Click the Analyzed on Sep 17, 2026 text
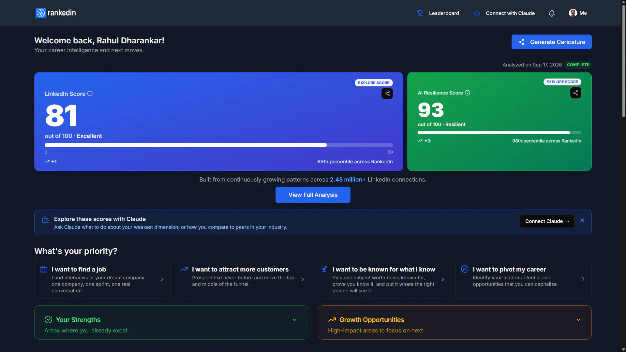Screen dimensions: 626x352 coord(532,65)
